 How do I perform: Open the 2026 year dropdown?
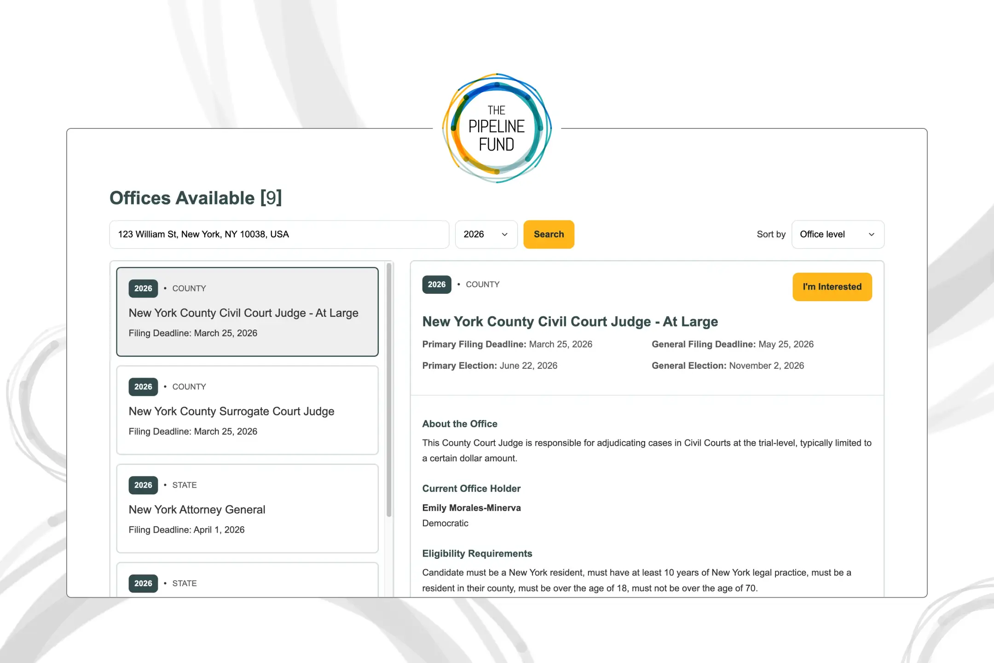click(x=485, y=234)
